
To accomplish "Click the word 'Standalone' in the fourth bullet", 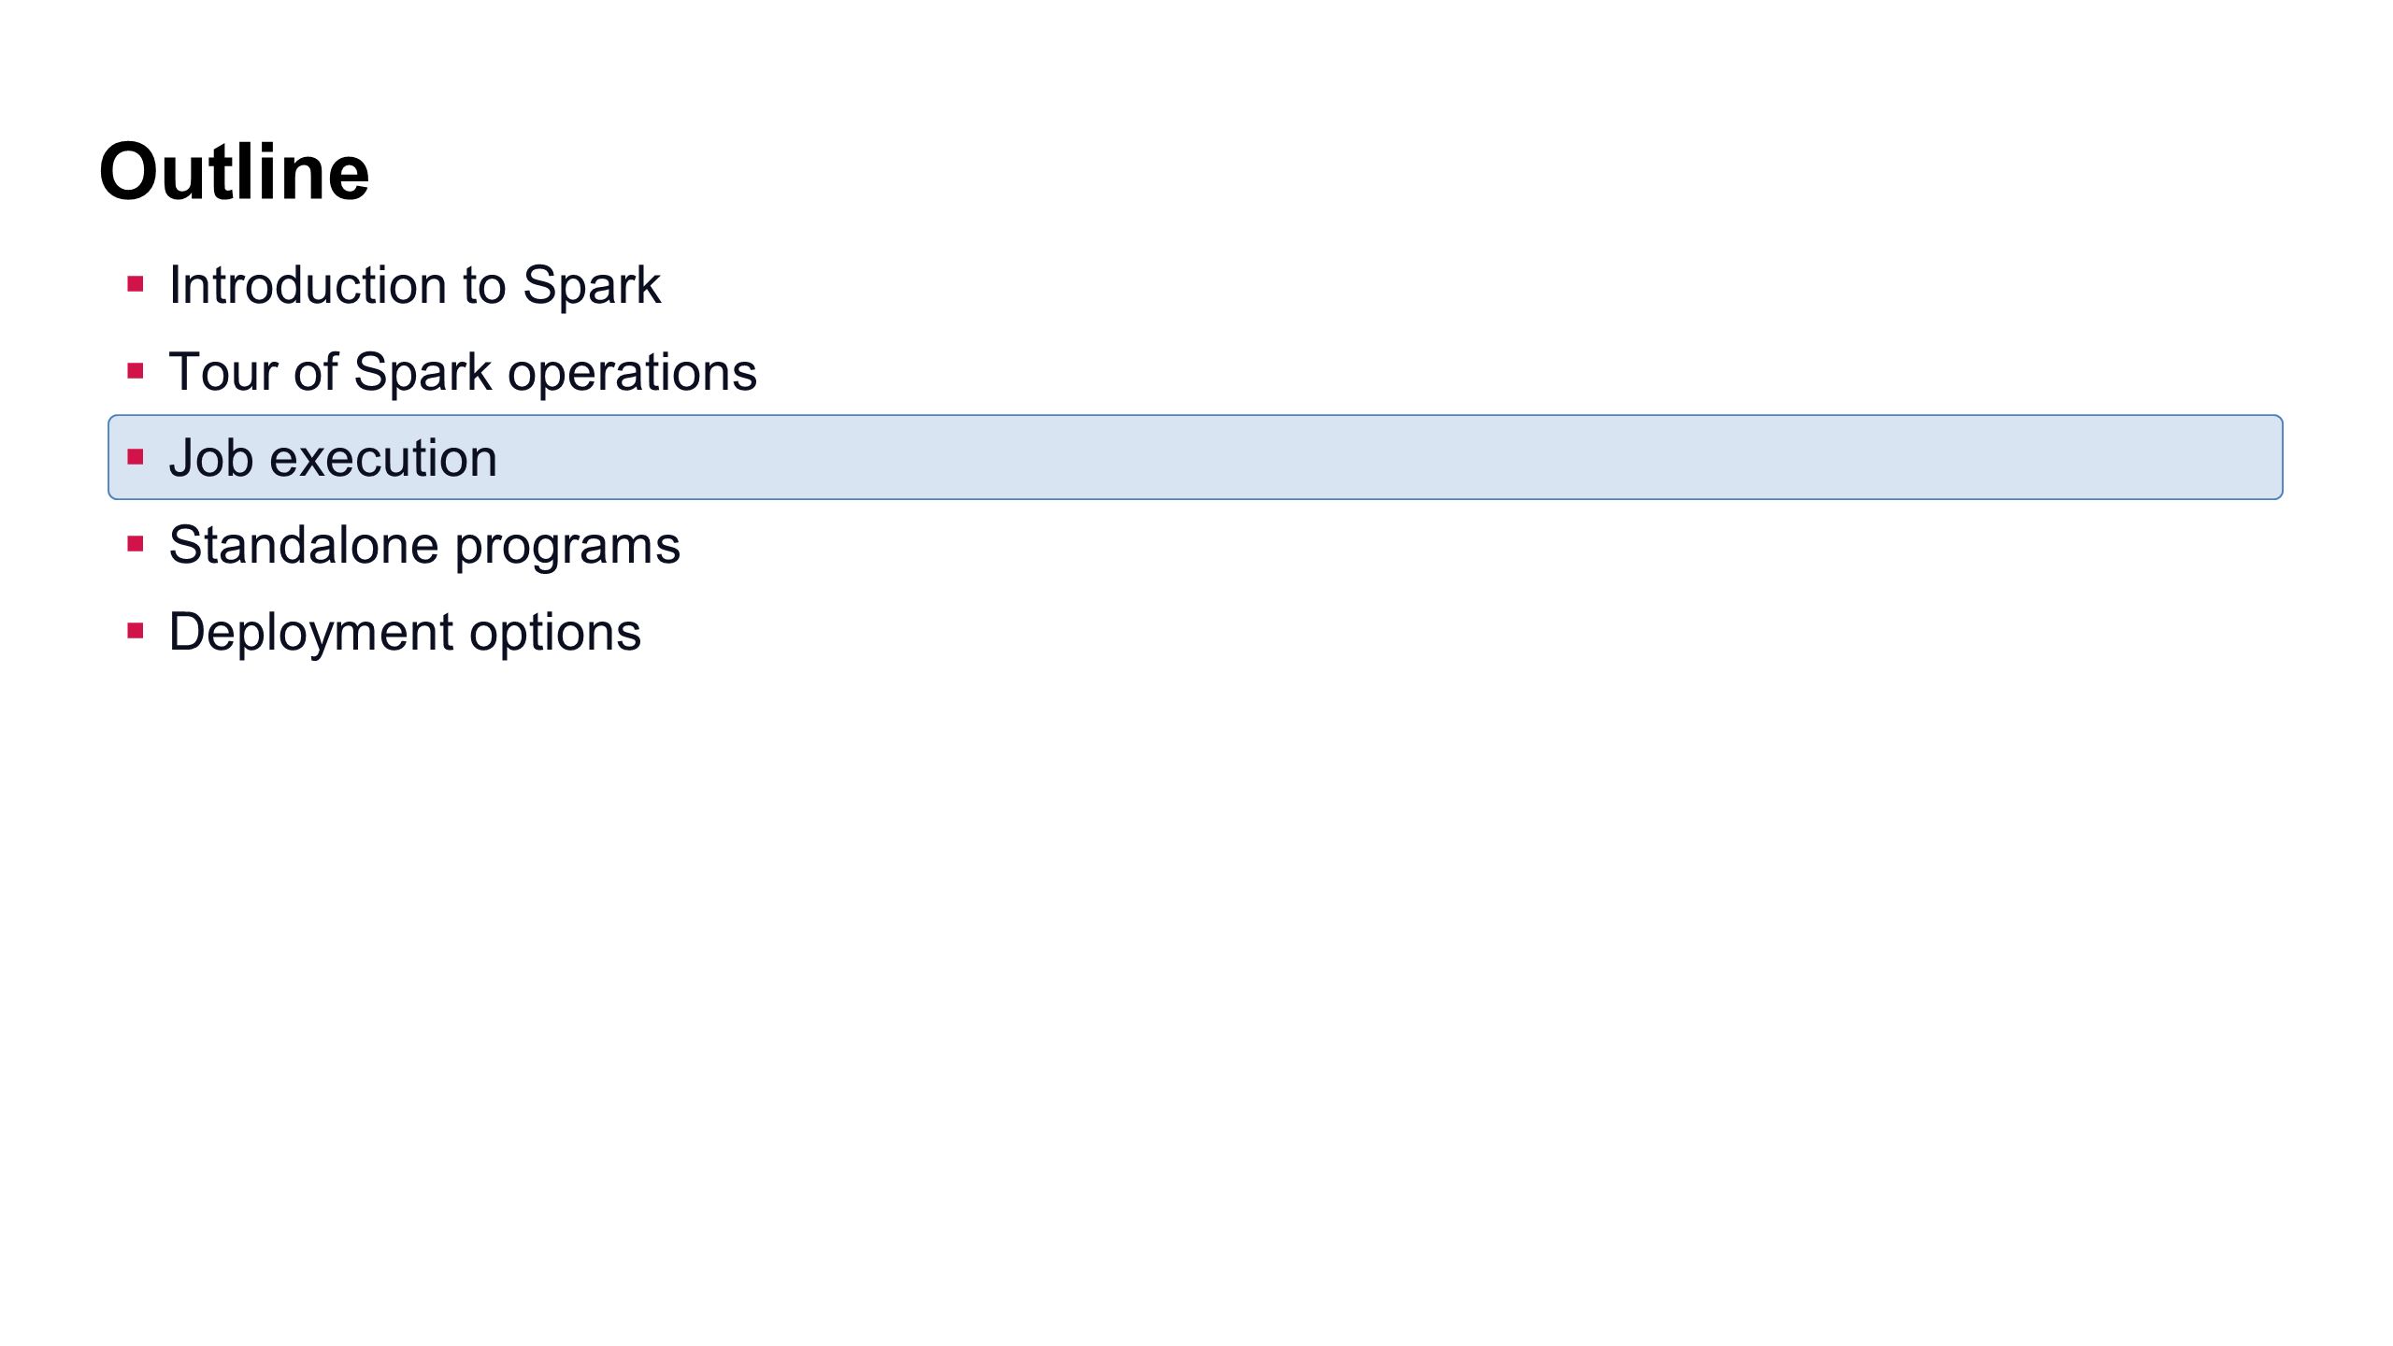I will [x=304, y=544].
